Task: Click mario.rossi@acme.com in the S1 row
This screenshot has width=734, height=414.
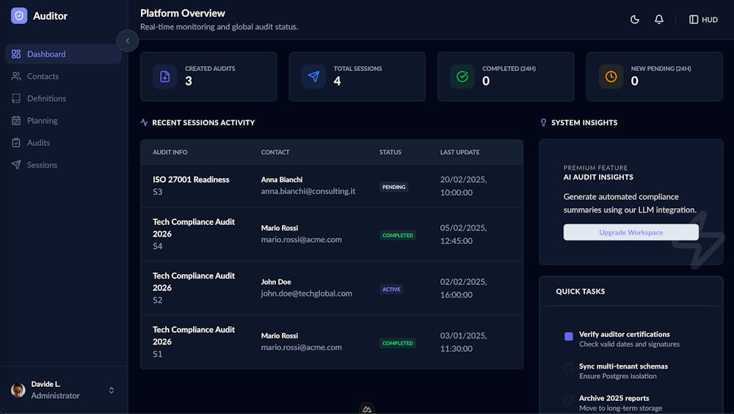Action: click(302, 347)
